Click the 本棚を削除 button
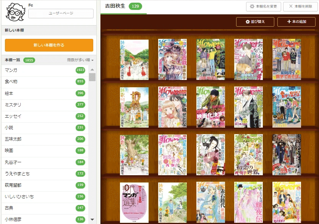This screenshot has height=224, width=319. pyautogui.click(x=301, y=6)
